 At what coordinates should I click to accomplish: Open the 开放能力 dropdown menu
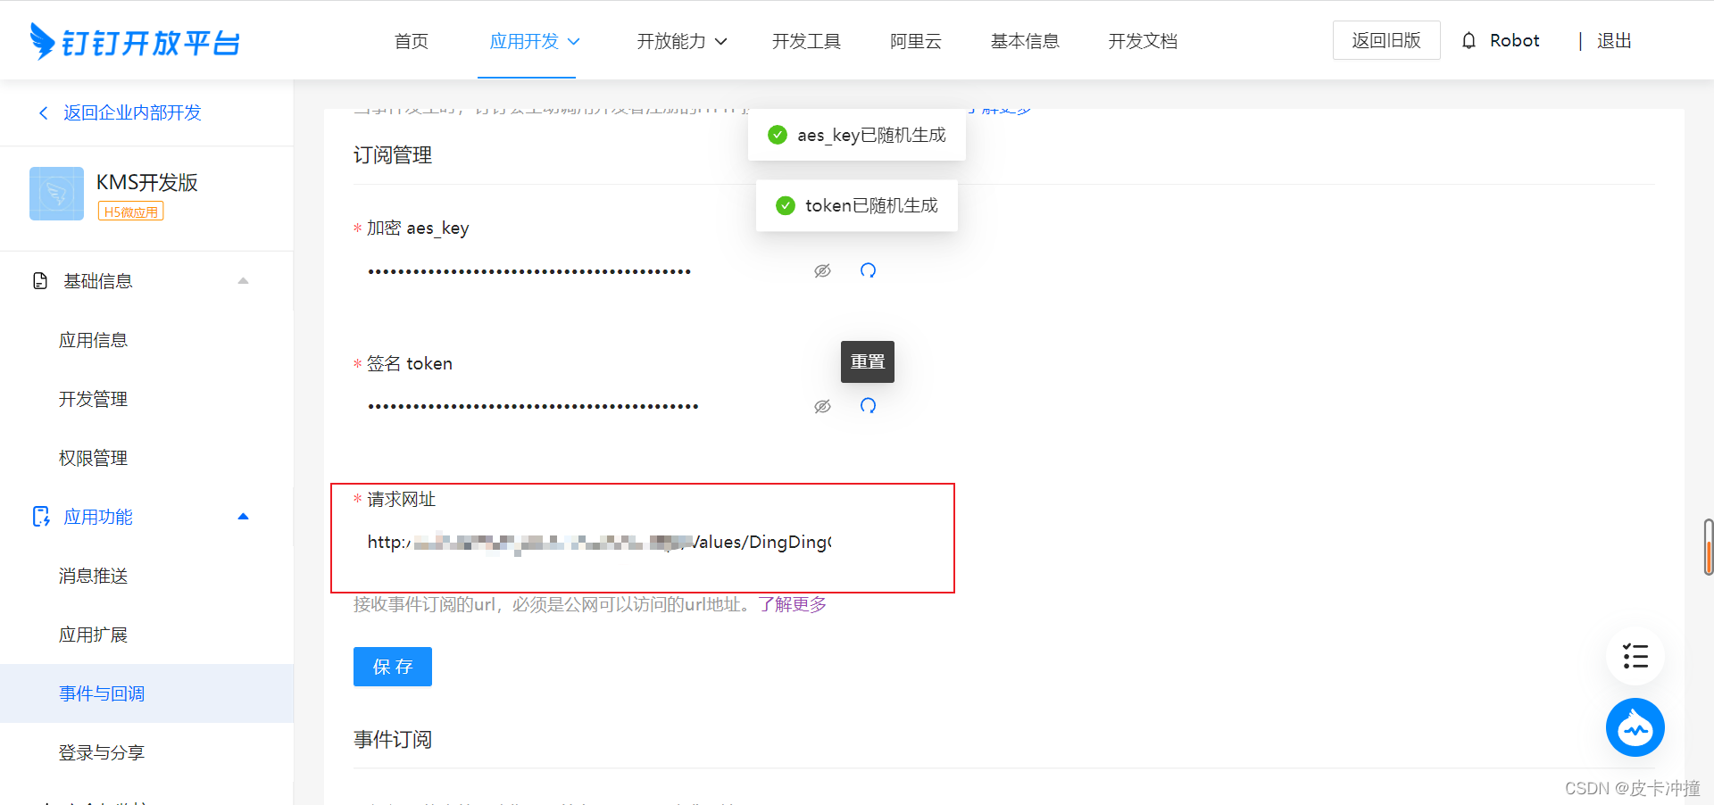point(682,41)
